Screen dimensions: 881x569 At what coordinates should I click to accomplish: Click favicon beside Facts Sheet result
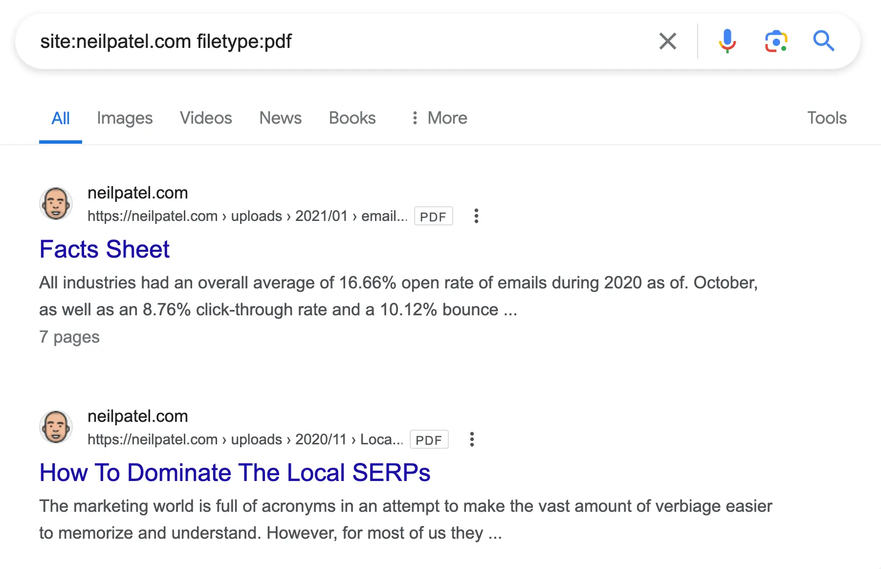point(56,204)
